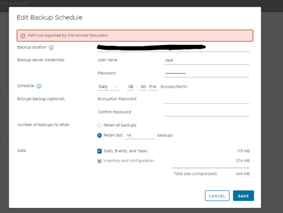The image size is (283, 213).
Task: Click the Retain last count field 14
Action: pos(140,135)
